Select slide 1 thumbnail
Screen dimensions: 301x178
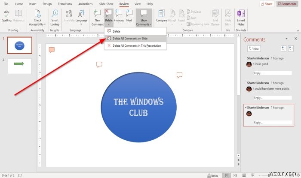[20, 45]
